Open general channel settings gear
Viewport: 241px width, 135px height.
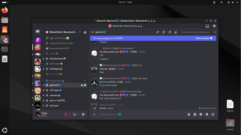pos(85,85)
